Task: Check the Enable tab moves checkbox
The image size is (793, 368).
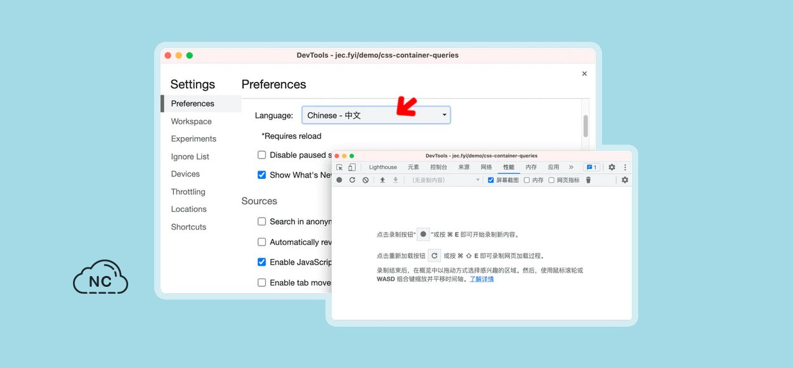Action: (x=261, y=282)
